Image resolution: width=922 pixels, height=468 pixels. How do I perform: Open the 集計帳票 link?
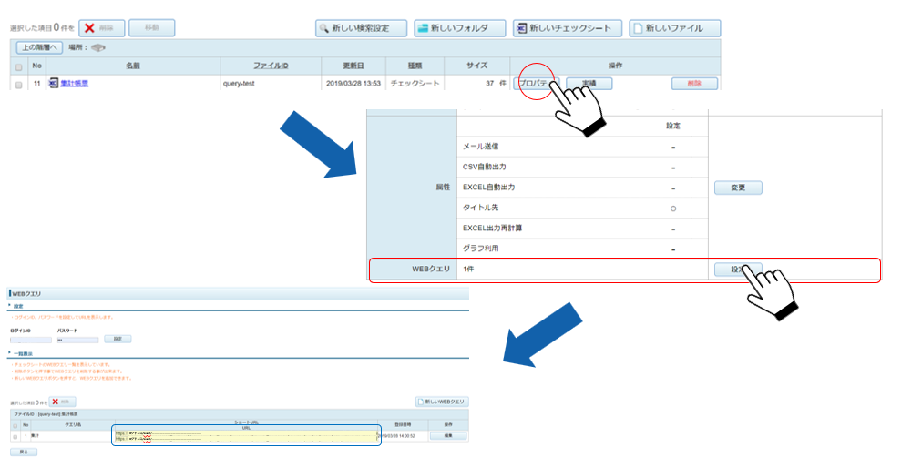click(x=75, y=84)
